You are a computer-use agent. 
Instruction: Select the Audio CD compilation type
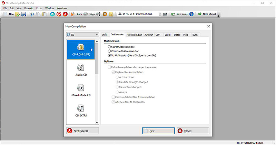pyautogui.click(x=81, y=70)
